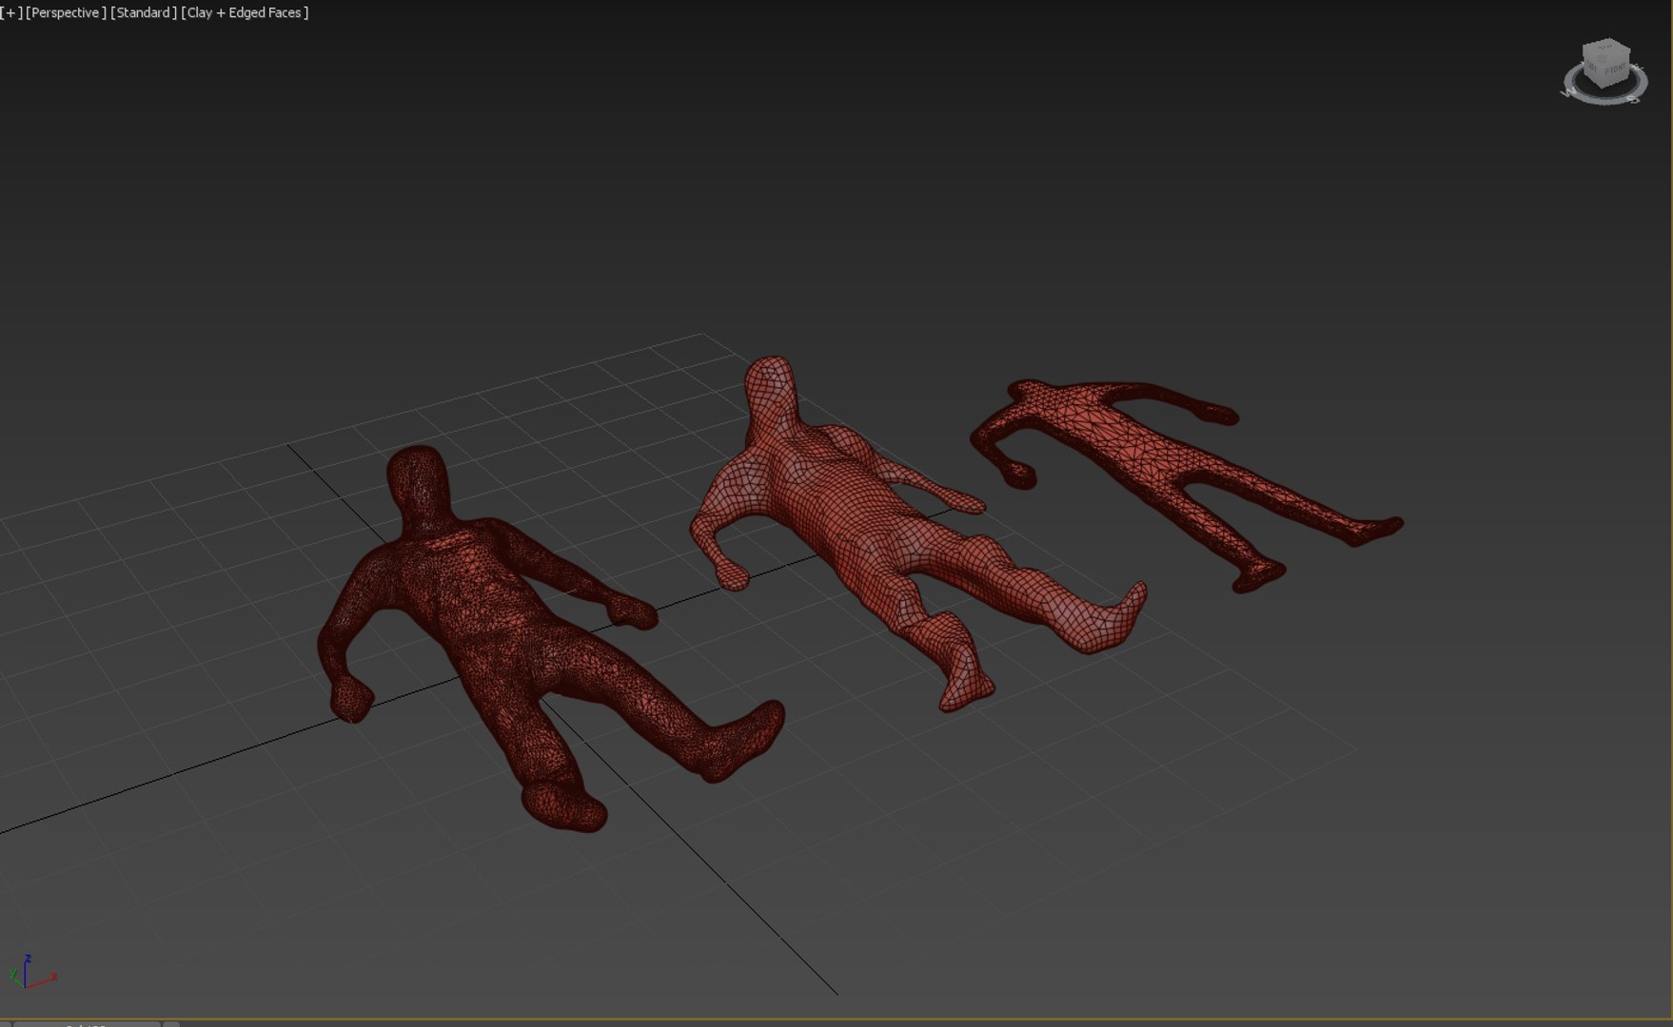The image size is (1673, 1027).
Task: Open the Perspective viewport label menu
Action: [x=66, y=13]
